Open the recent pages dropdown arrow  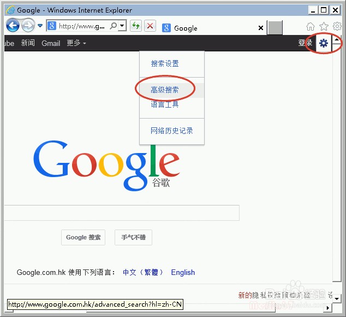tap(40, 26)
